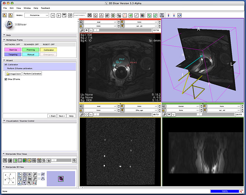Go to previous module arrow button
The width and height of the screenshot is (246, 195).
click(53, 15)
